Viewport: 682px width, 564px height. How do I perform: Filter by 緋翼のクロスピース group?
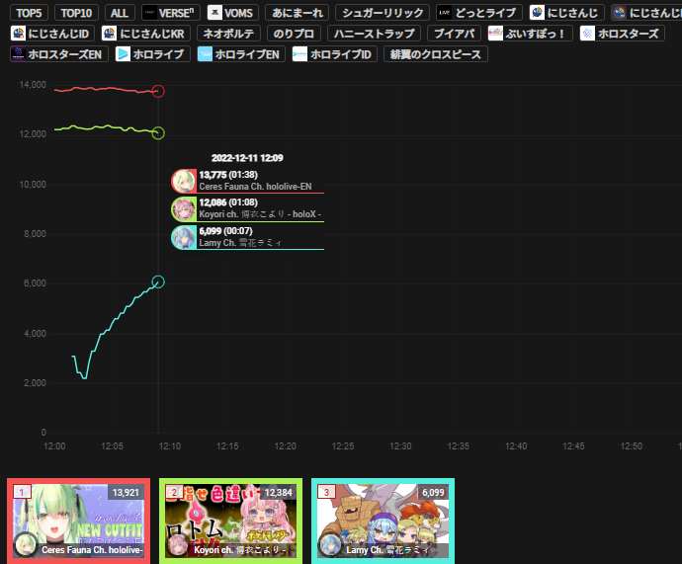[x=435, y=54]
